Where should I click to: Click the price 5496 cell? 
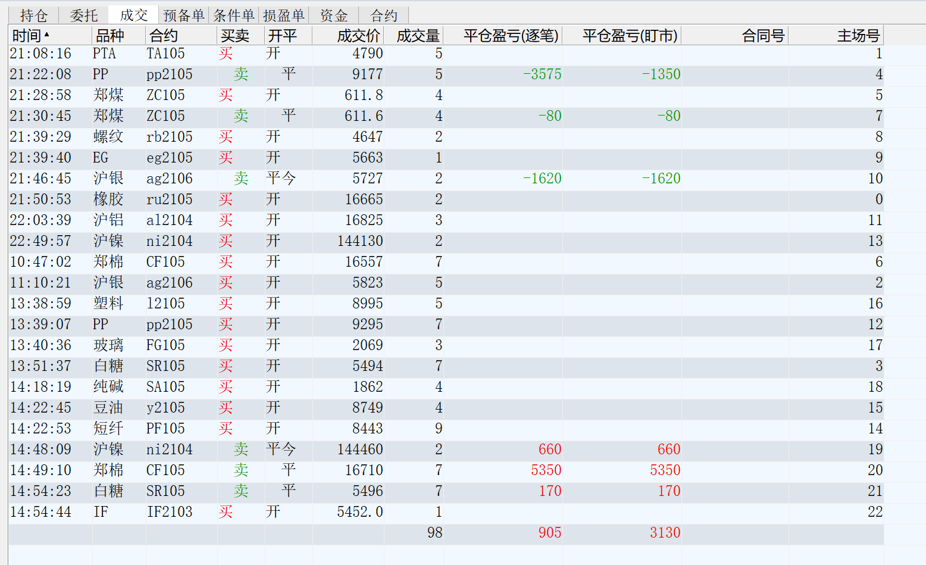click(368, 491)
